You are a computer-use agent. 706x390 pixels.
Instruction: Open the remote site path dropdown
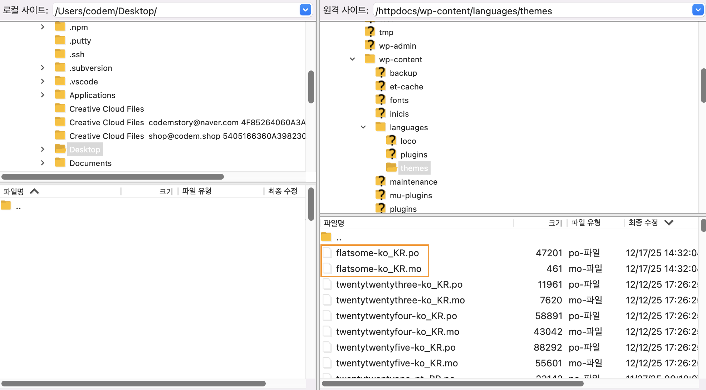point(698,10)
